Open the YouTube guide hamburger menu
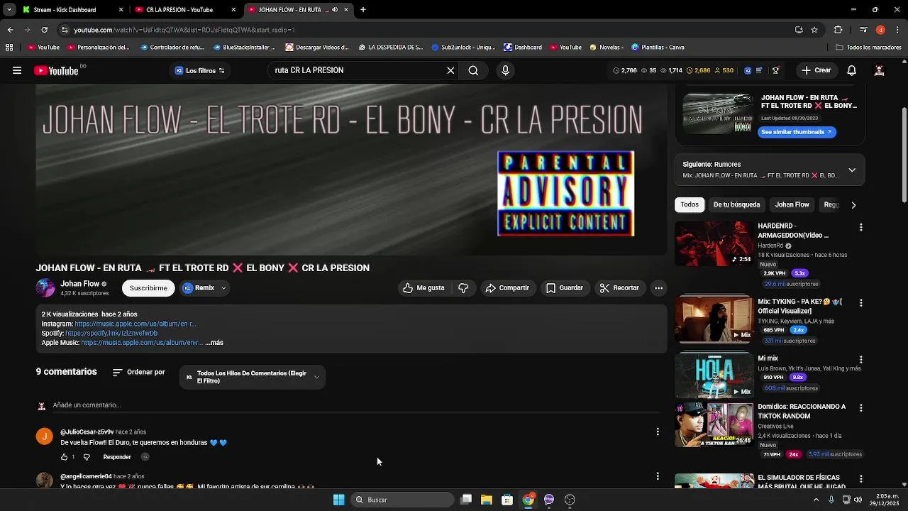This screenshot has height=511, width=908. coord(17,70)
